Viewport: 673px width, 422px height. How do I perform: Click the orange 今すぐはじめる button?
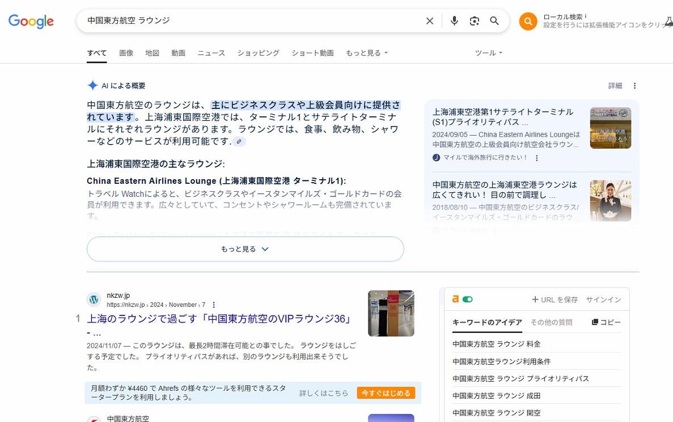point(386,393)
